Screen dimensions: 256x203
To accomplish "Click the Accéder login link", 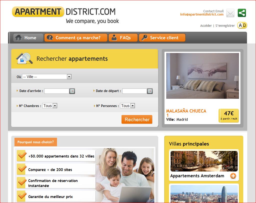I will click(206, 26).
